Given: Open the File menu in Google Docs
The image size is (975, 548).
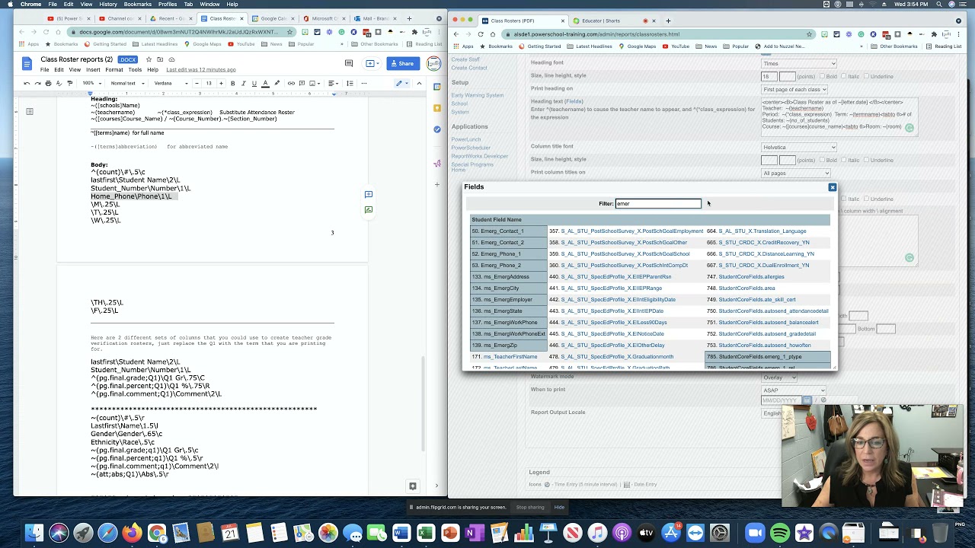Looking at the screenshot, I should click(45, 69).
